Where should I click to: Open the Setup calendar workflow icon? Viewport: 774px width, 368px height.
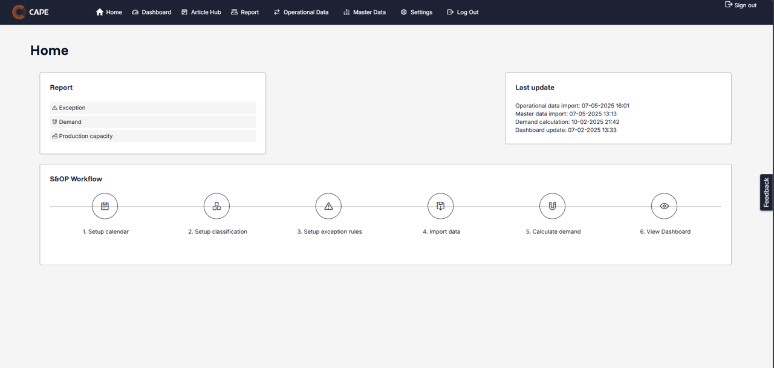(x=105, y=206)
